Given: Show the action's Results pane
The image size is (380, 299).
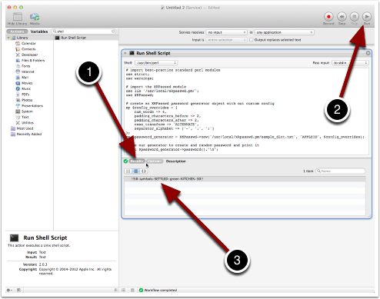Looking at the screenshot, I should (137, 161).
